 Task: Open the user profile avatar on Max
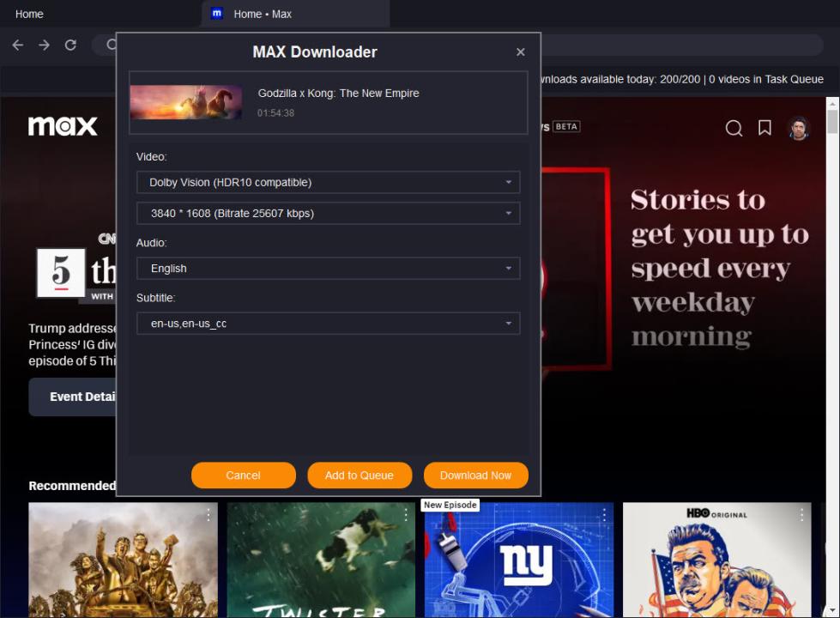point(799,129)
